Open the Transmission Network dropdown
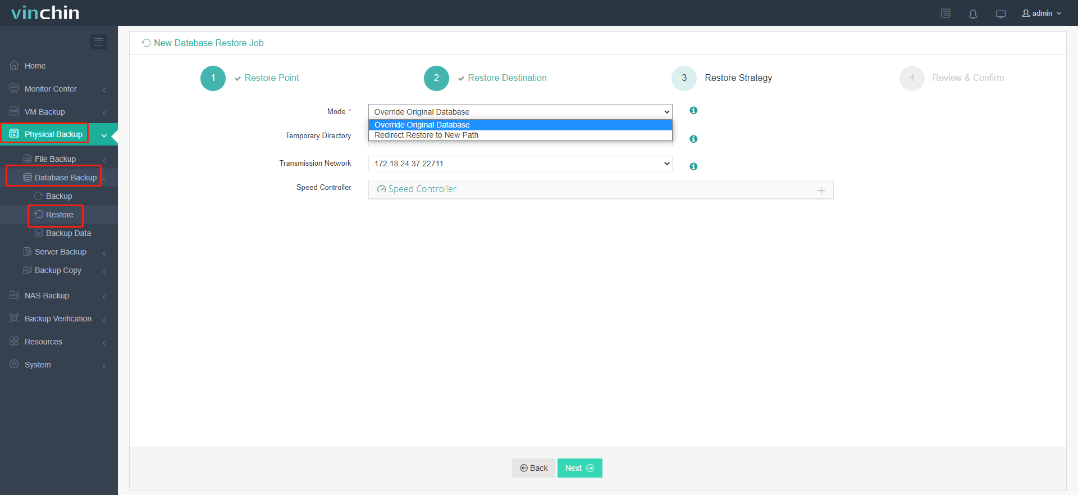1078x495 pixels. (520, 164)
